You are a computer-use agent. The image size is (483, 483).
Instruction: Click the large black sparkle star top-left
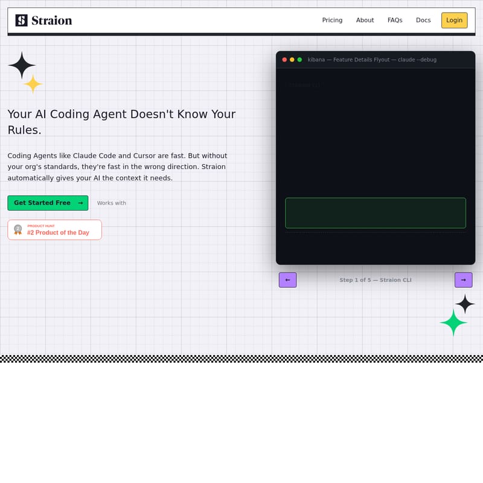coord(22,65)
